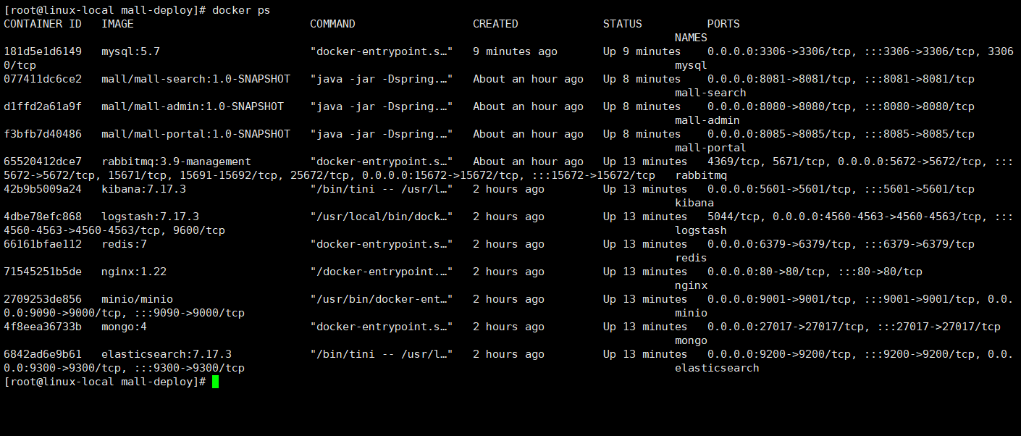Select image mall/mall-portal:1.0-SNAPSHOT
This screenshot has width=1021, height=436.
click(x=196, y=134)
